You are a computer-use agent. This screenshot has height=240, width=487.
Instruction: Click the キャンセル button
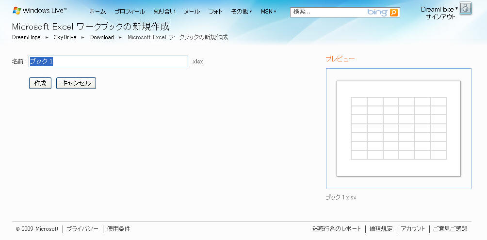point(76,83)
